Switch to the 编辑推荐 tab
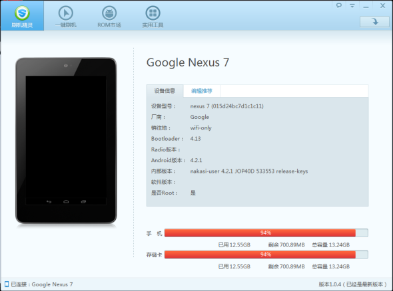Viewport: 393px width, 291px height. tap(202, 91)
